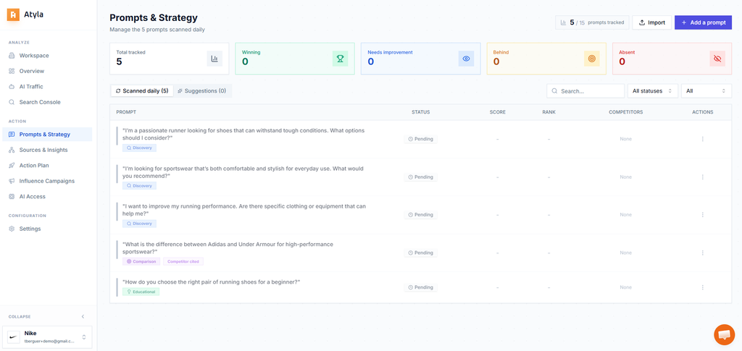Click the COMPETITORS column header
The height and width of the screenshot is (351, 742).
pos(625,112)
